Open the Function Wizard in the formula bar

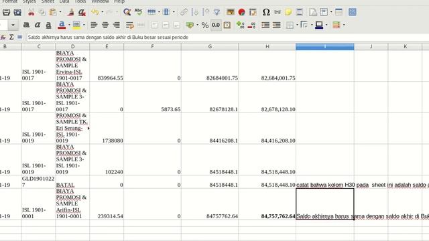(x=3, y=37)
